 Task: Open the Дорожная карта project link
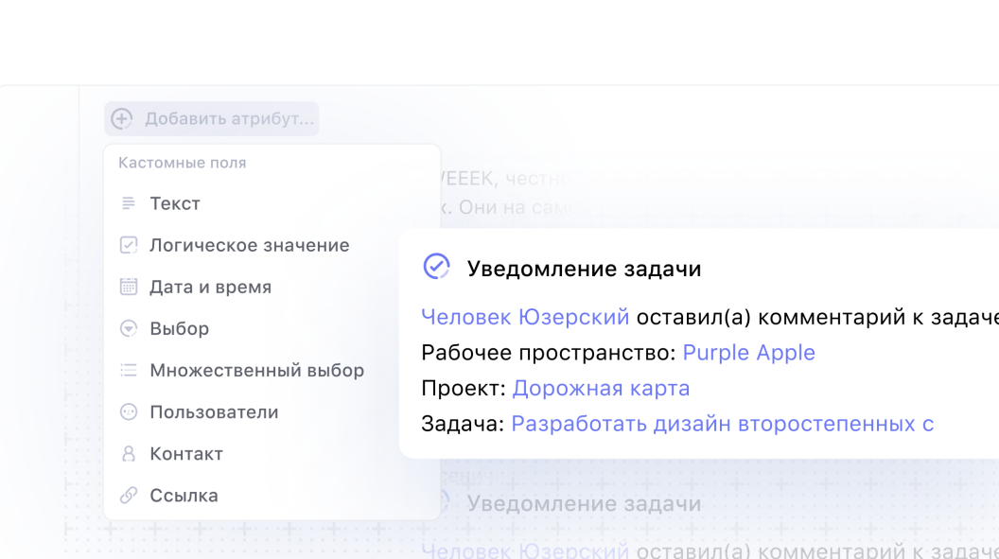click(602, 388)
